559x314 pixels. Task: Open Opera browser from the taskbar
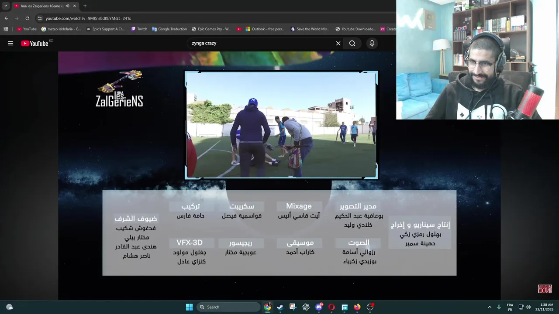coord(331,307)
